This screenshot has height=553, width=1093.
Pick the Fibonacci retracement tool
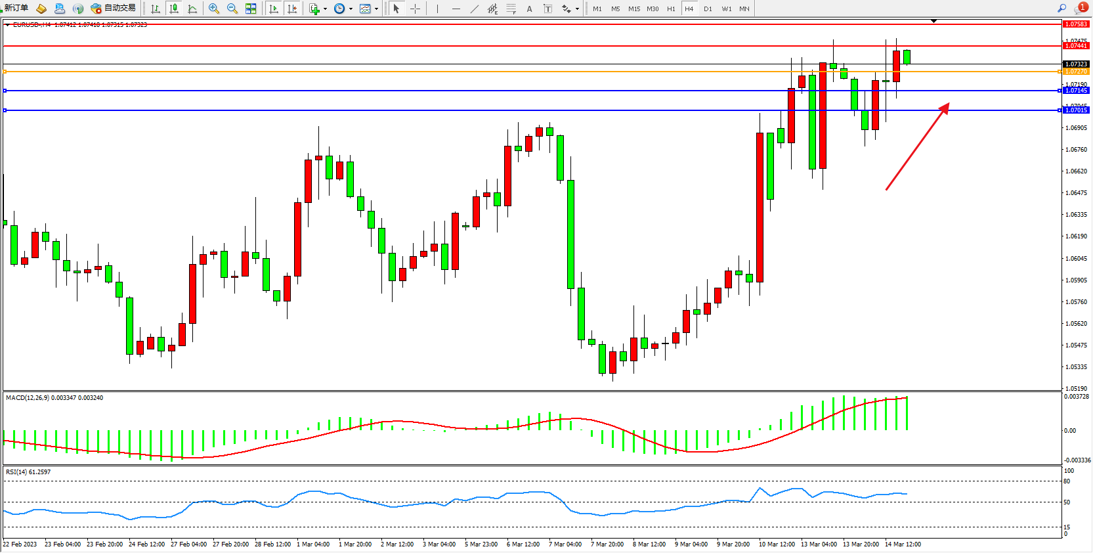(x=511, y=9)
